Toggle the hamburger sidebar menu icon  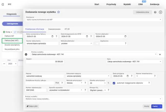(x=3, y=4)
